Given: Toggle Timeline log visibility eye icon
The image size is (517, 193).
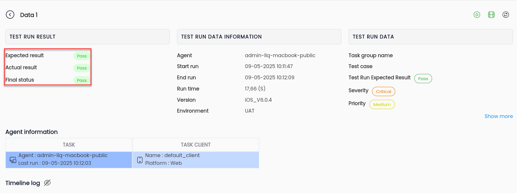Looking at the screenshot, I should pyautogui.click(x=47, y=183).
